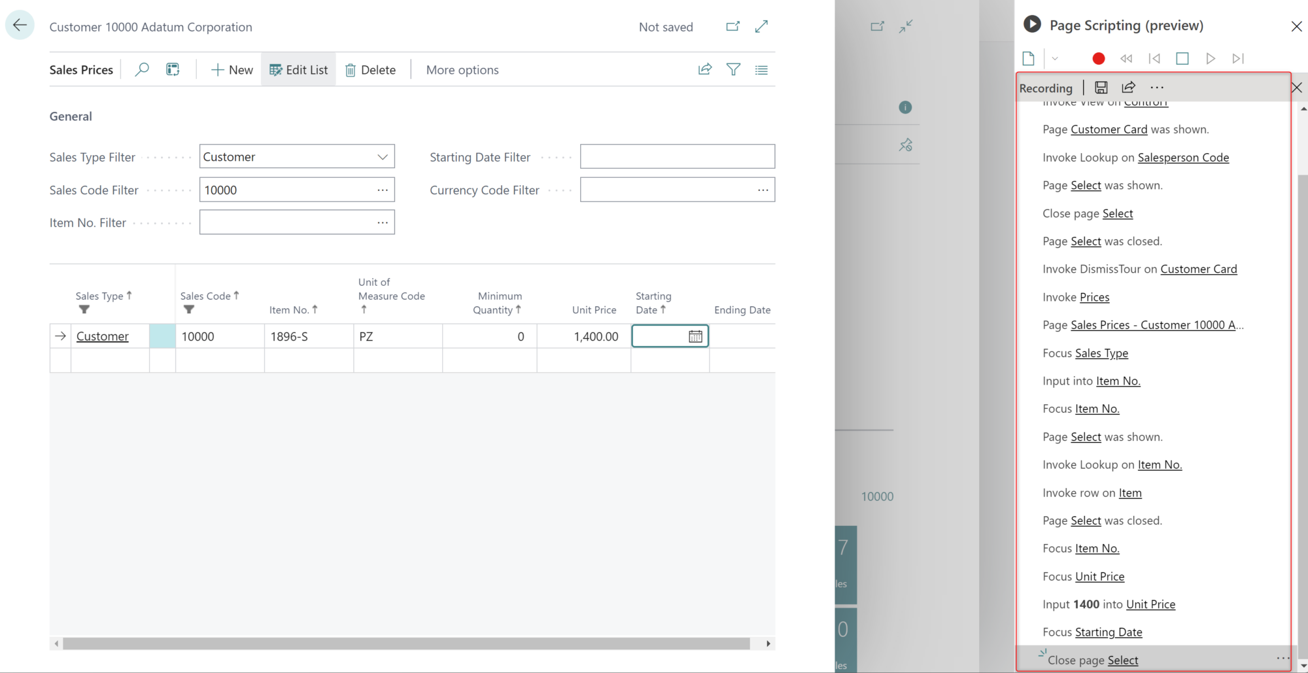Start recording with the red record button

click(1098, 59)
